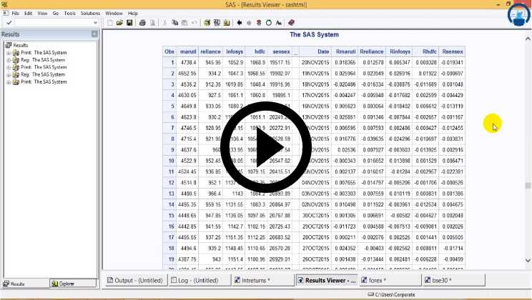Open the Tools menu
Viewport: 532px width, 300px height.
69,13
